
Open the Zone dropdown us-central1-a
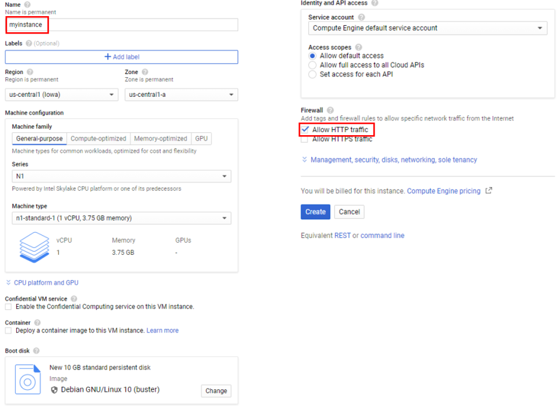click(x=181, y=94)
